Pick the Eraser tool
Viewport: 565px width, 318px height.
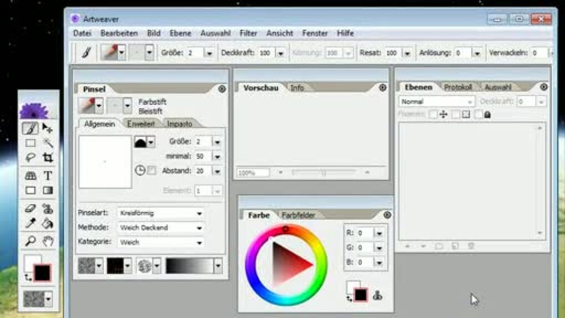point(31,209)
